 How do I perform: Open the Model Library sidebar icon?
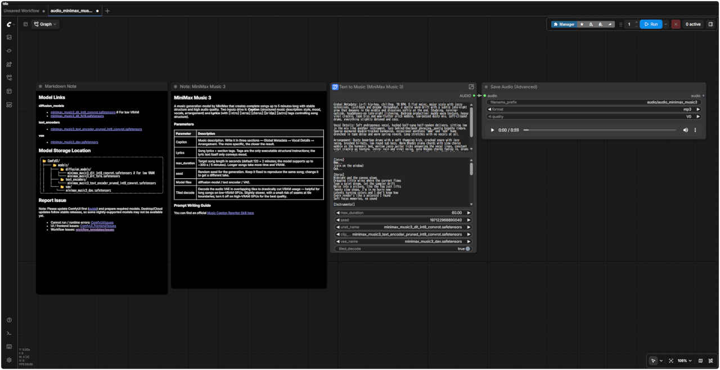tap(9, 64)
